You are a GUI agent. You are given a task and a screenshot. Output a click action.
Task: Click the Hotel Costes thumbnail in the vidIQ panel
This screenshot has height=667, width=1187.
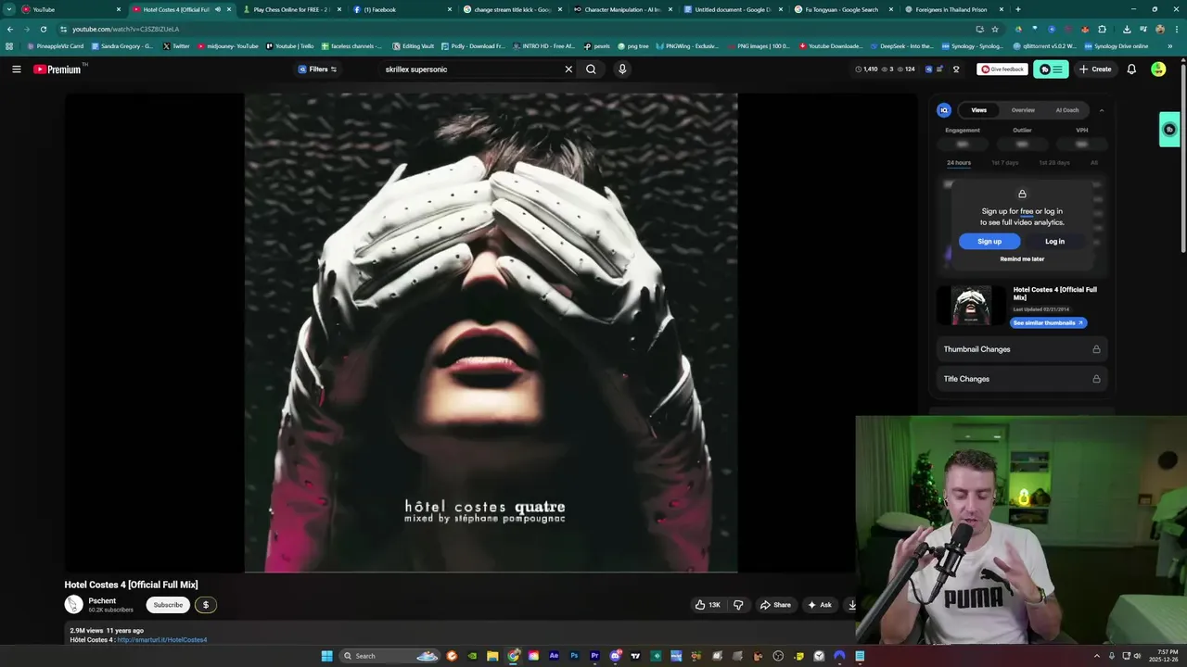pos(972,306)
